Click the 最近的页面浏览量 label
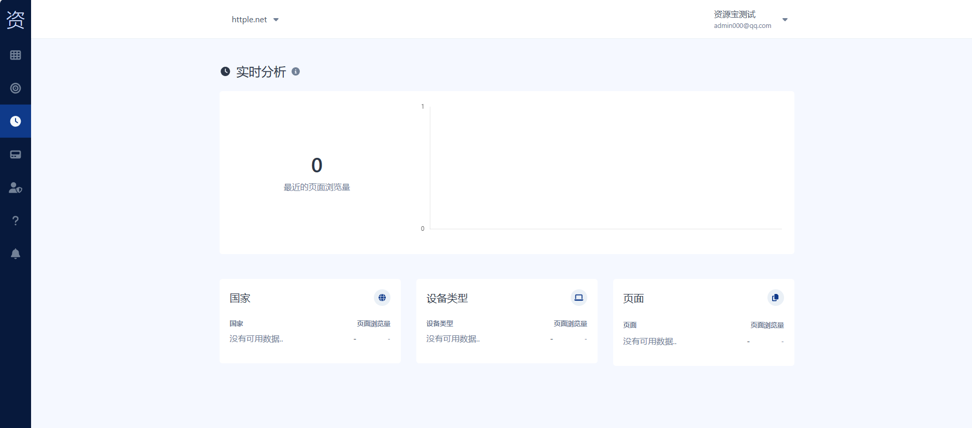Viewport: 972px width, 428px height. (x=317, y=187)
